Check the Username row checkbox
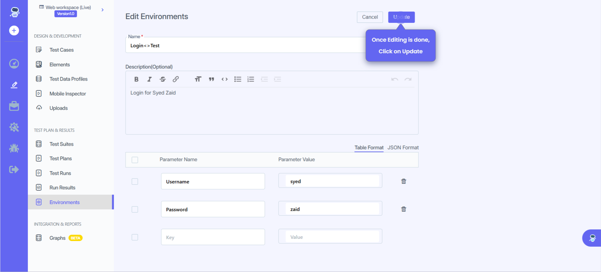601x272 pixels. 135,181
